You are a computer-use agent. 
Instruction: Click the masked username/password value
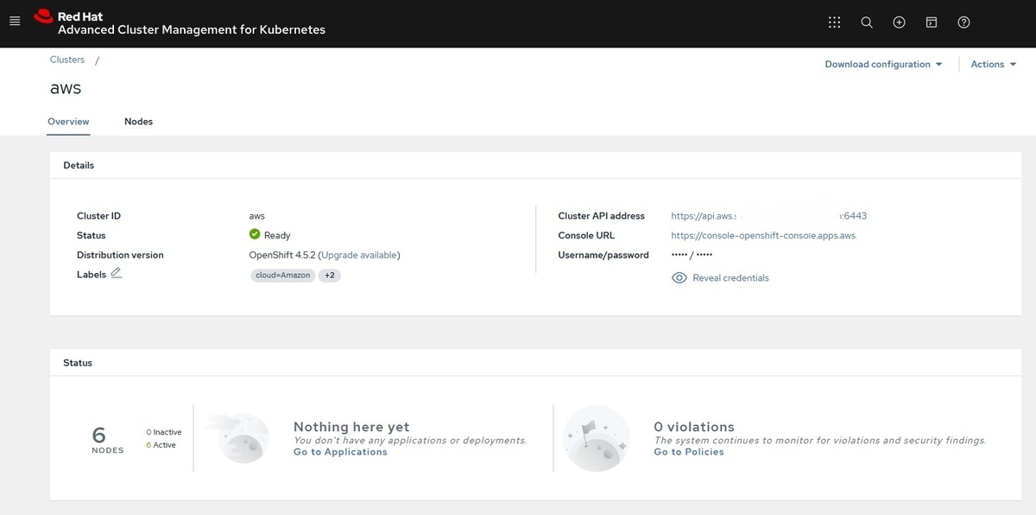pos(692,255)
